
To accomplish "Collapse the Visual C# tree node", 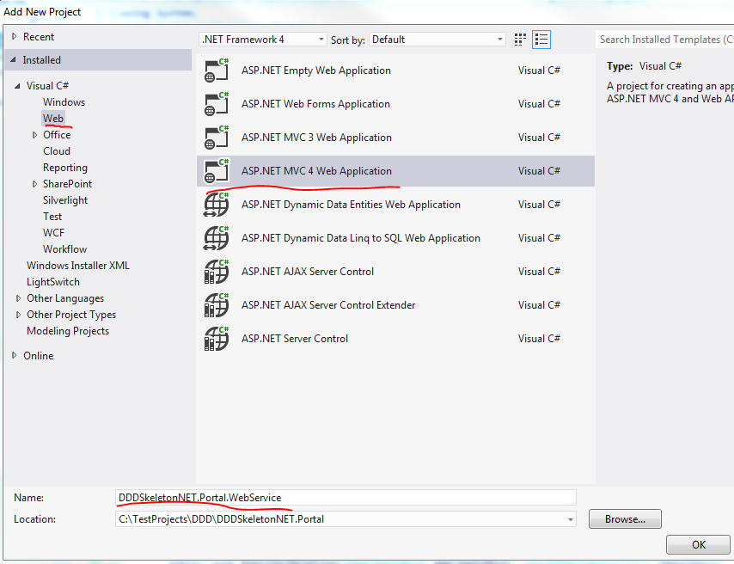I will pos(18,86).
